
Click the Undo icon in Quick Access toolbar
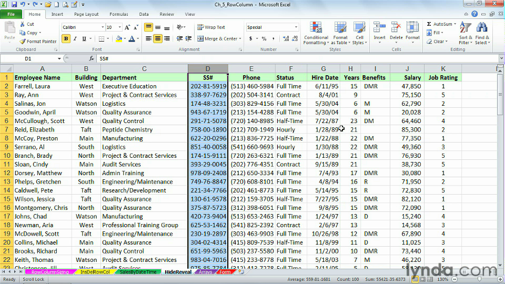click(23, 5)
